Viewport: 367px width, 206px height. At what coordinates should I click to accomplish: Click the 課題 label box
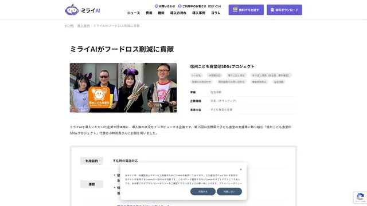coord(92,184)
